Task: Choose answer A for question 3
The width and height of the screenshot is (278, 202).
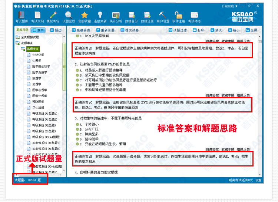Action: 77,125
